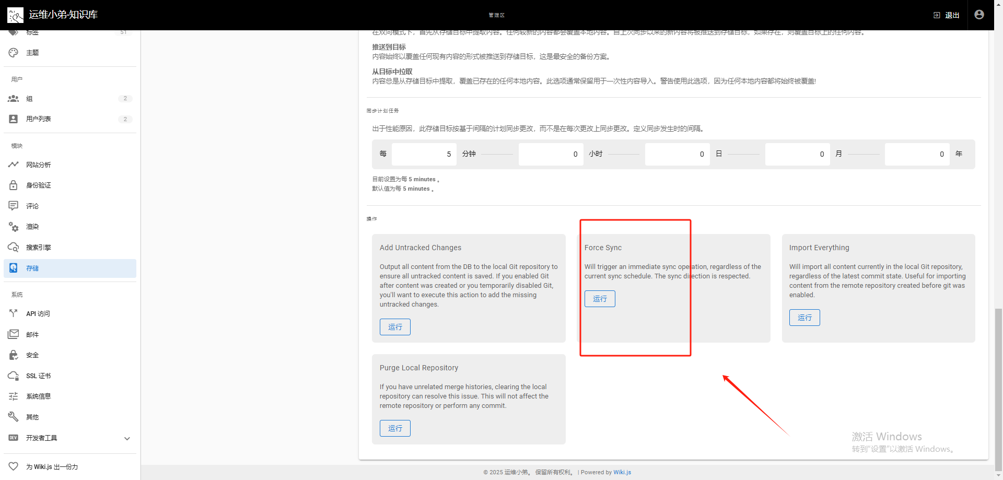
Task: Open the 主题 theme settings icon
Action: tap(14, 53)
